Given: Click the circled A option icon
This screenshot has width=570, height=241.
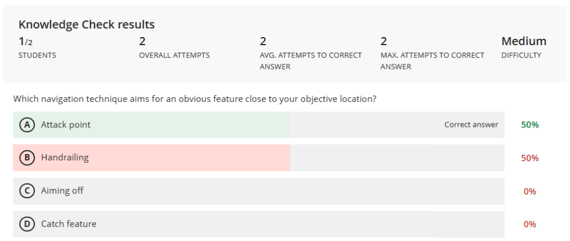Looking at the screenshot, I should click(x=27, y=125).
